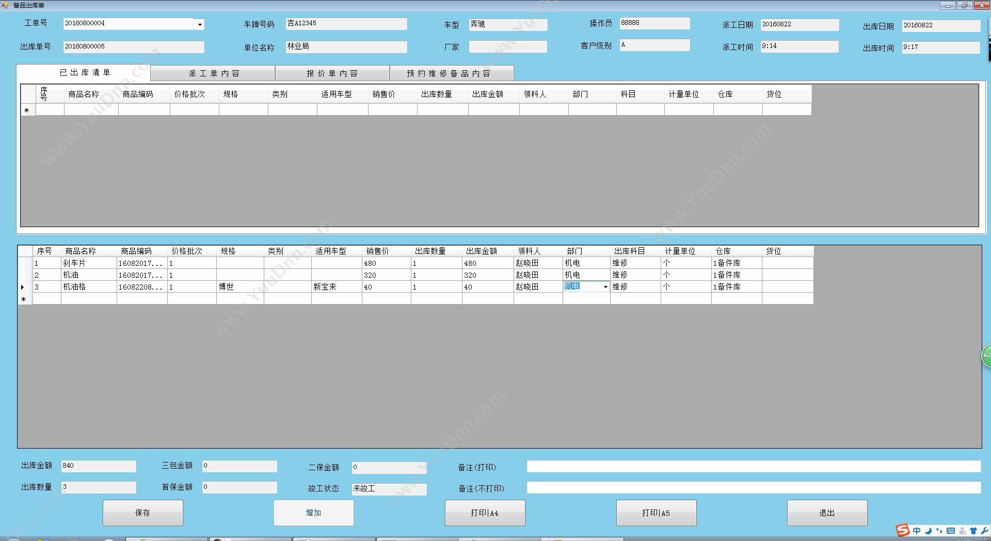Viewport: 991px width, 541px height.
Task: Click the 备注(打印) text box
Action: click(754, 467)
